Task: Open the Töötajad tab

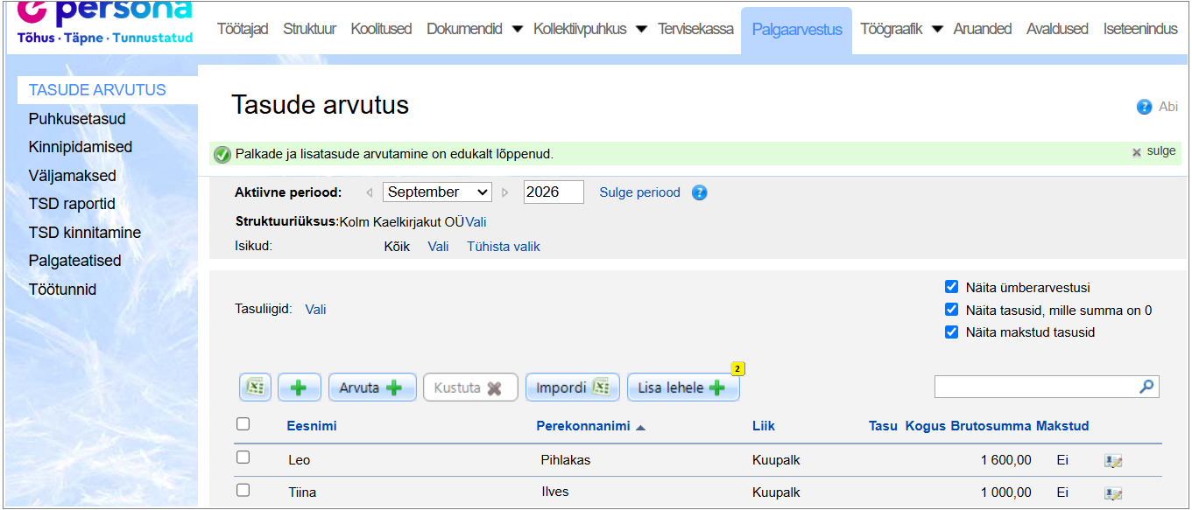Action: click(243, 29)
